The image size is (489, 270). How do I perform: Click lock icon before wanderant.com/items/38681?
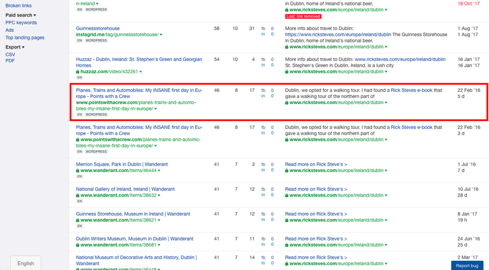click(78, 245)
